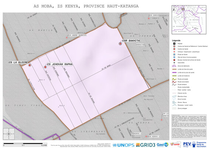Click the Autre ESS legend symbol

(174, 63)
